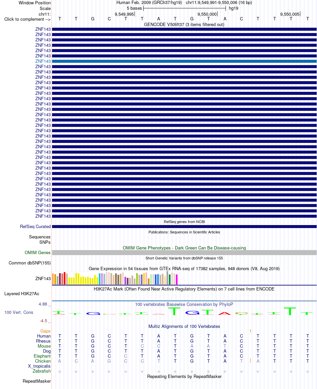Click the SNPs track label
The height and width of the screenshot is (389, 317).
(x=45, y=242)
